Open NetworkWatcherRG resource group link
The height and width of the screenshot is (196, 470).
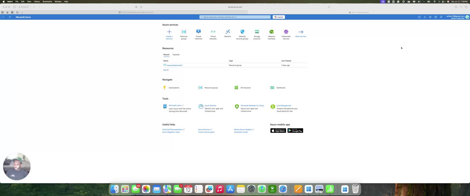175,65
